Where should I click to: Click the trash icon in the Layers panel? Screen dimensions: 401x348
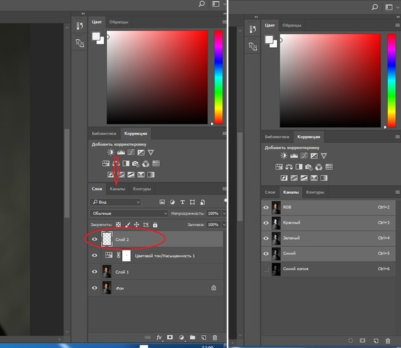pos(215,338)
